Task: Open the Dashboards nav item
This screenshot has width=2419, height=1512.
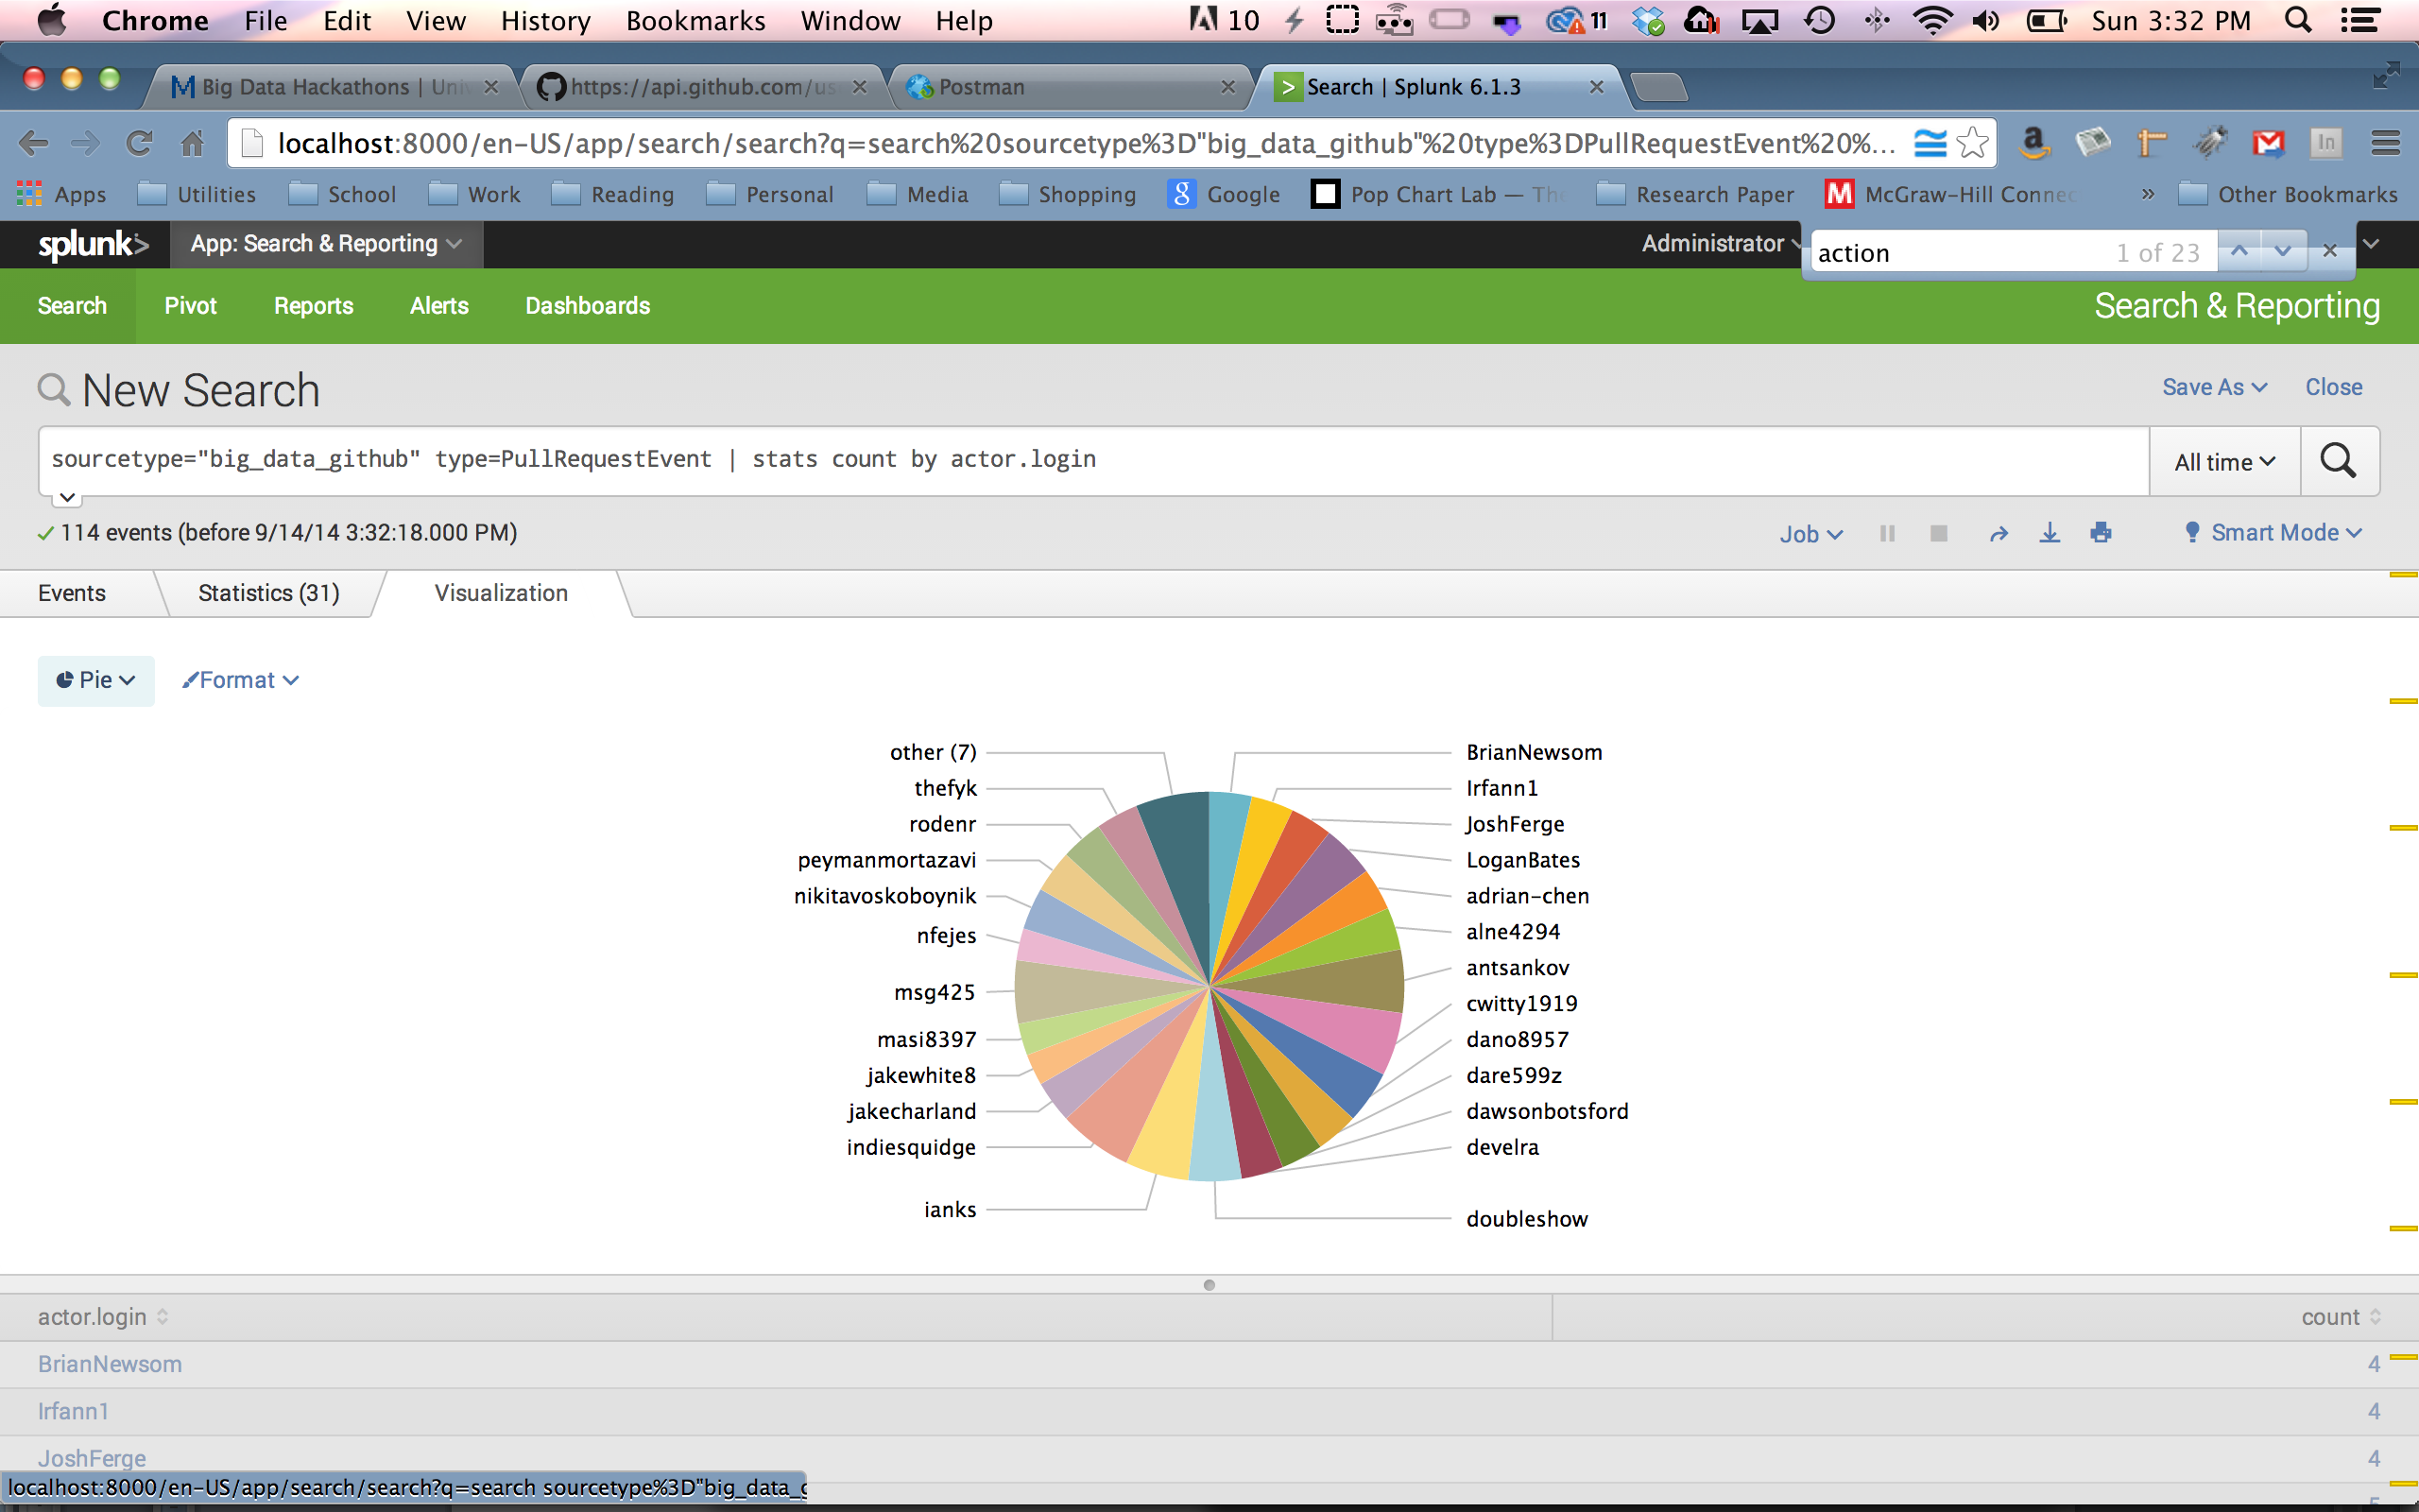Action: (587, 306)
